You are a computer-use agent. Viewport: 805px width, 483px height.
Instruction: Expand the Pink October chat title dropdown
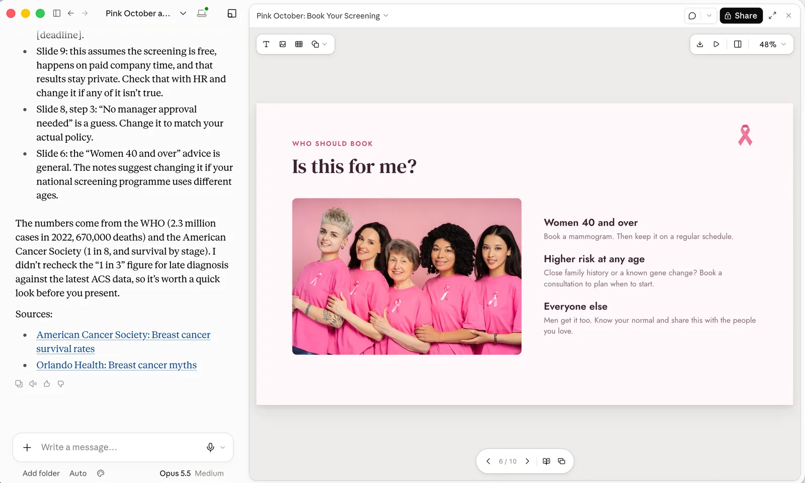(x=183, y=14)
